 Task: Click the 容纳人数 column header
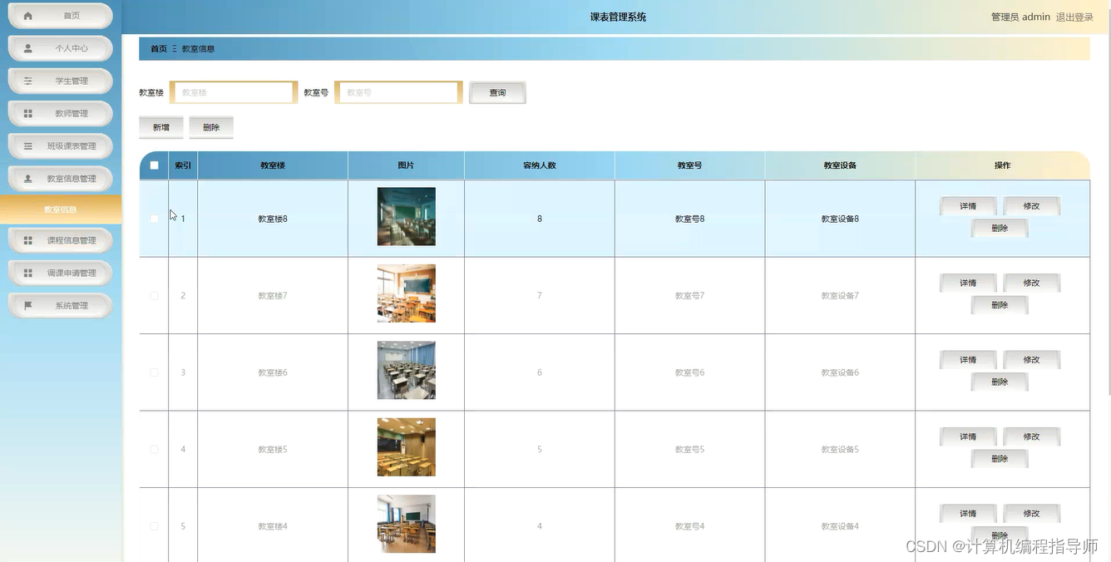coord(539,165)
